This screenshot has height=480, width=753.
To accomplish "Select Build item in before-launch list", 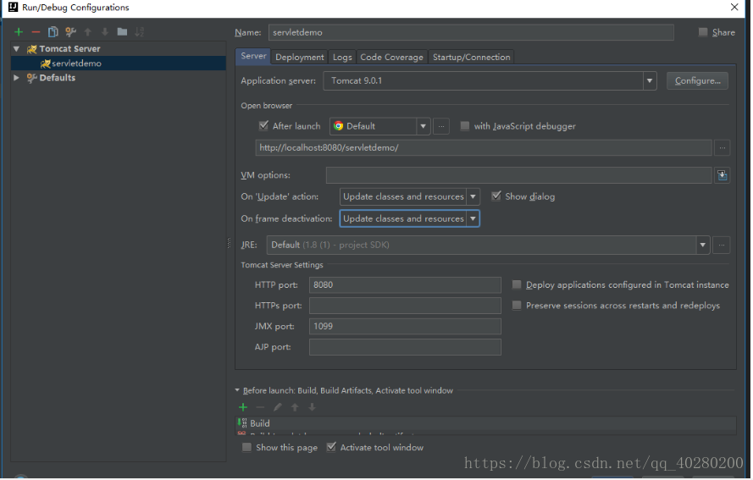I will pos(485,423).
